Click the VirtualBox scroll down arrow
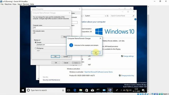Viewport: 169px width, 95px height. tap(148, 92)
